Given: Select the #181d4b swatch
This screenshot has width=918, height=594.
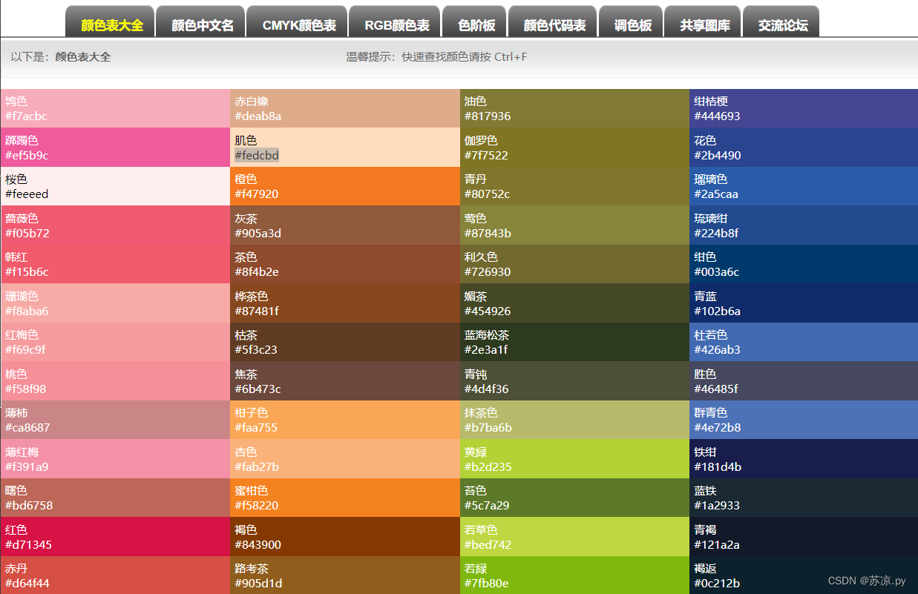Looking at the screenshot, I should tap(804, 458).
